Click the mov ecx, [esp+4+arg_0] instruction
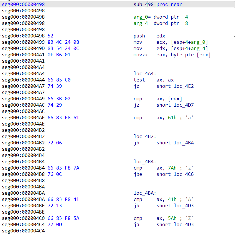The image size is (235, 235). tap(171, 42)
